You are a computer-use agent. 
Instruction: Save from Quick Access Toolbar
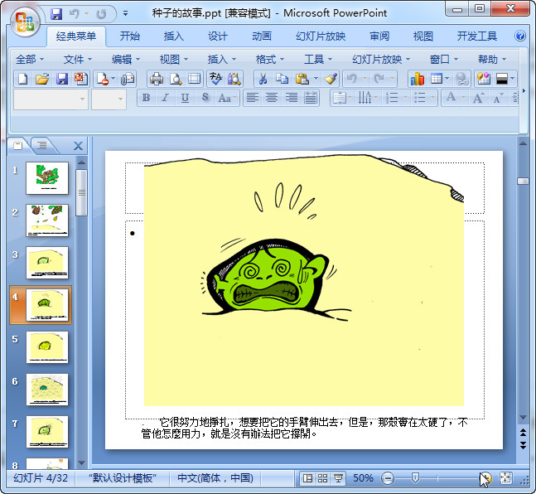56,14
